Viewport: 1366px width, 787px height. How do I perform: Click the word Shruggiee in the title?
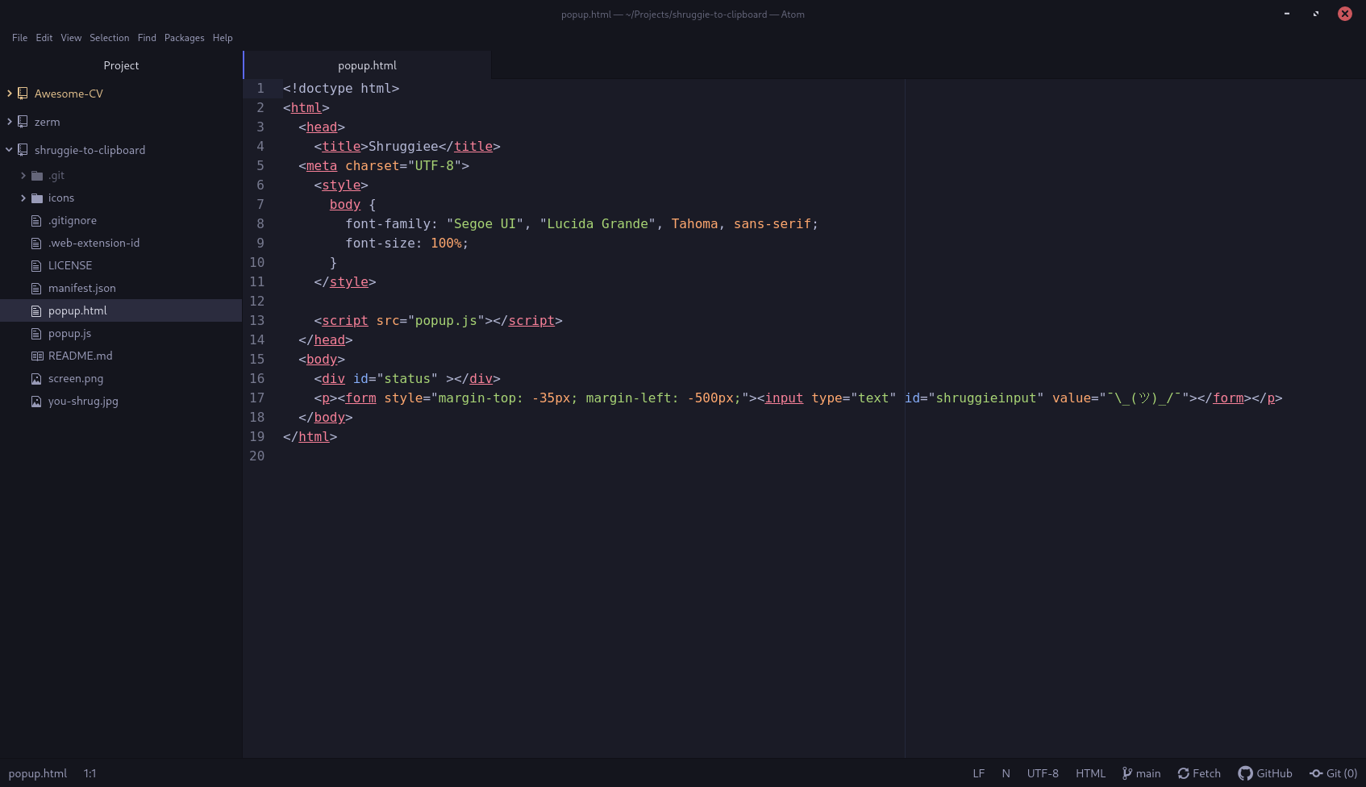point(403,146)
